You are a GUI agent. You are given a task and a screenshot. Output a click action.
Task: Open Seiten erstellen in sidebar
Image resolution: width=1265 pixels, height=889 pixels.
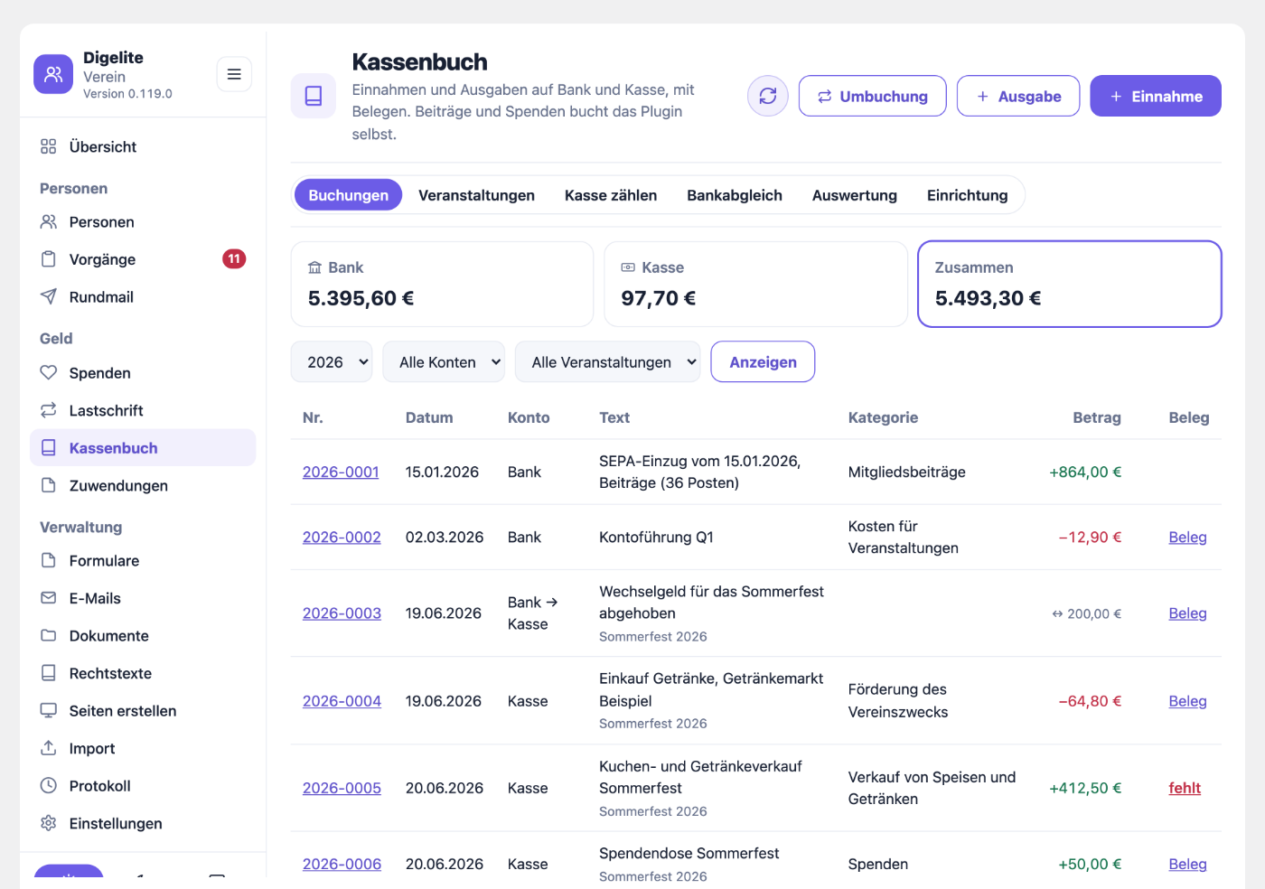[x=143, y=711]
